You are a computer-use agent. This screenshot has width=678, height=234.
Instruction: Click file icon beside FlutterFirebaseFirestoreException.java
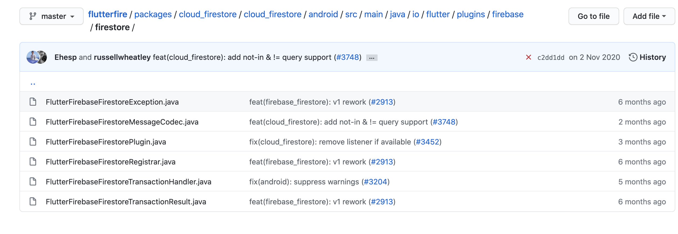tap(33, 102)
